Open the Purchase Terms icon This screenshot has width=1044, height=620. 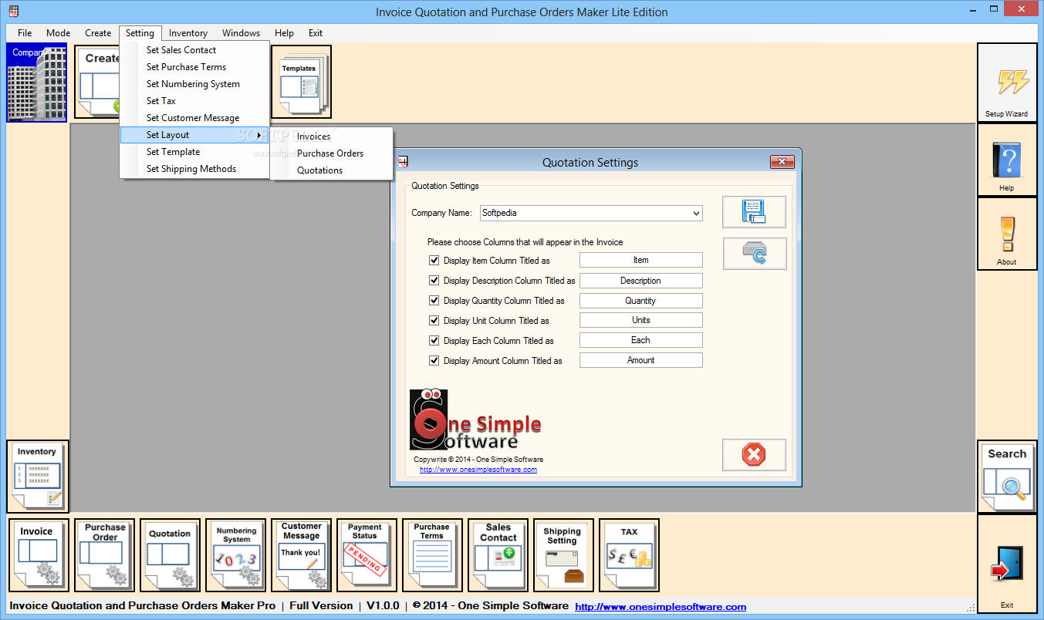click(432, 555)
